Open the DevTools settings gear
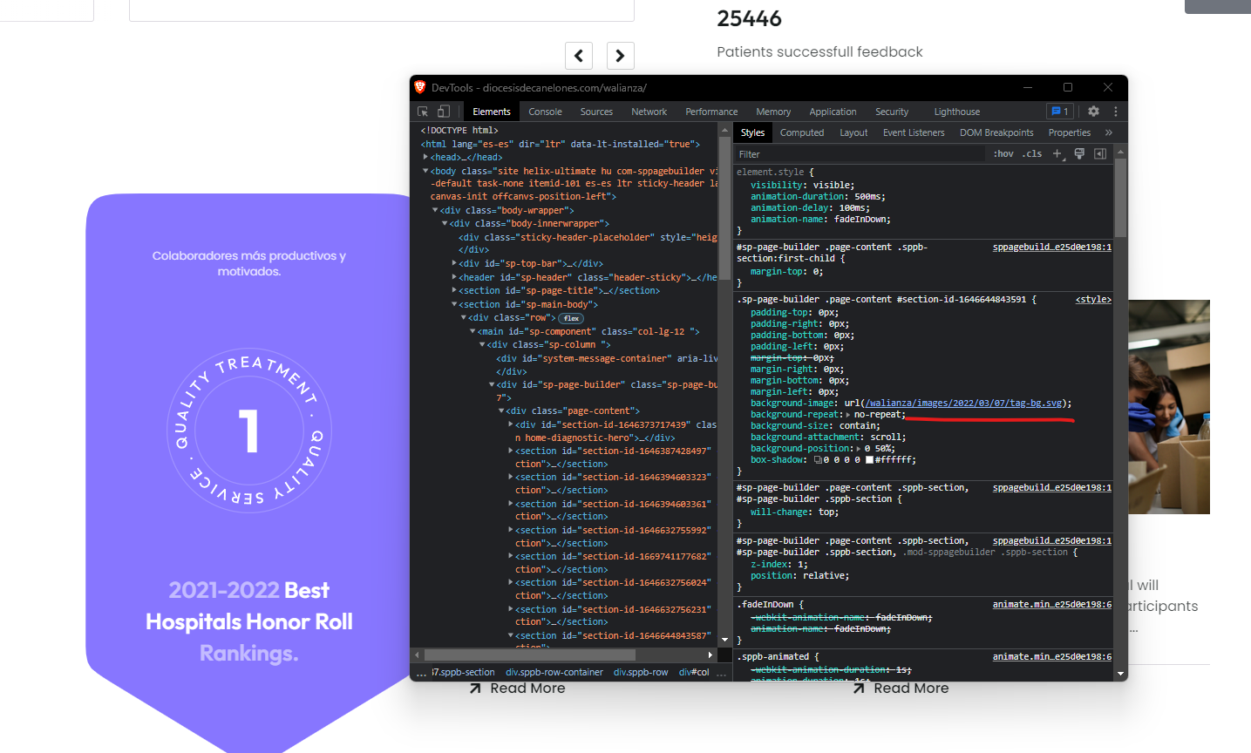The height and width of the screenshot is (753, 1251). 1093,112
